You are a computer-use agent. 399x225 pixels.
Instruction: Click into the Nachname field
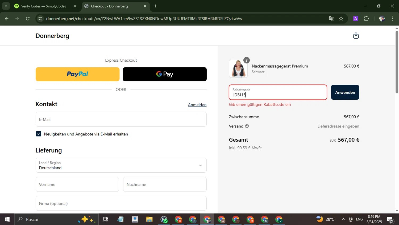(x=165, y=184)
